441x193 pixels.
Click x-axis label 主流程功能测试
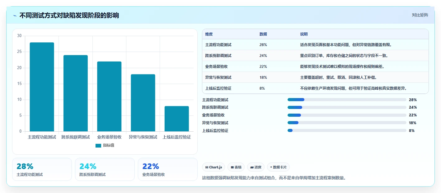tap(42, 137)
